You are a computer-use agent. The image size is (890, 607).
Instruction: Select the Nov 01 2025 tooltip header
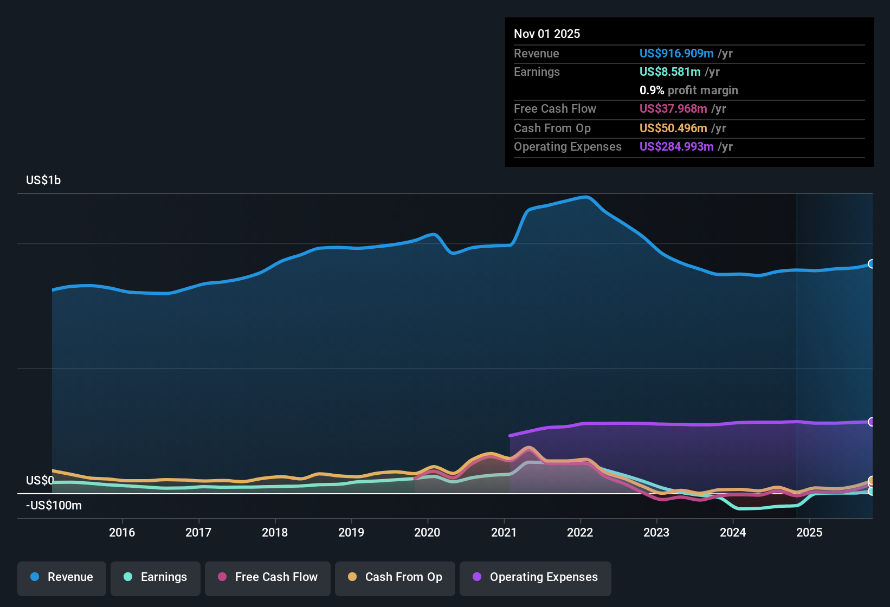[x=547, y=34]
